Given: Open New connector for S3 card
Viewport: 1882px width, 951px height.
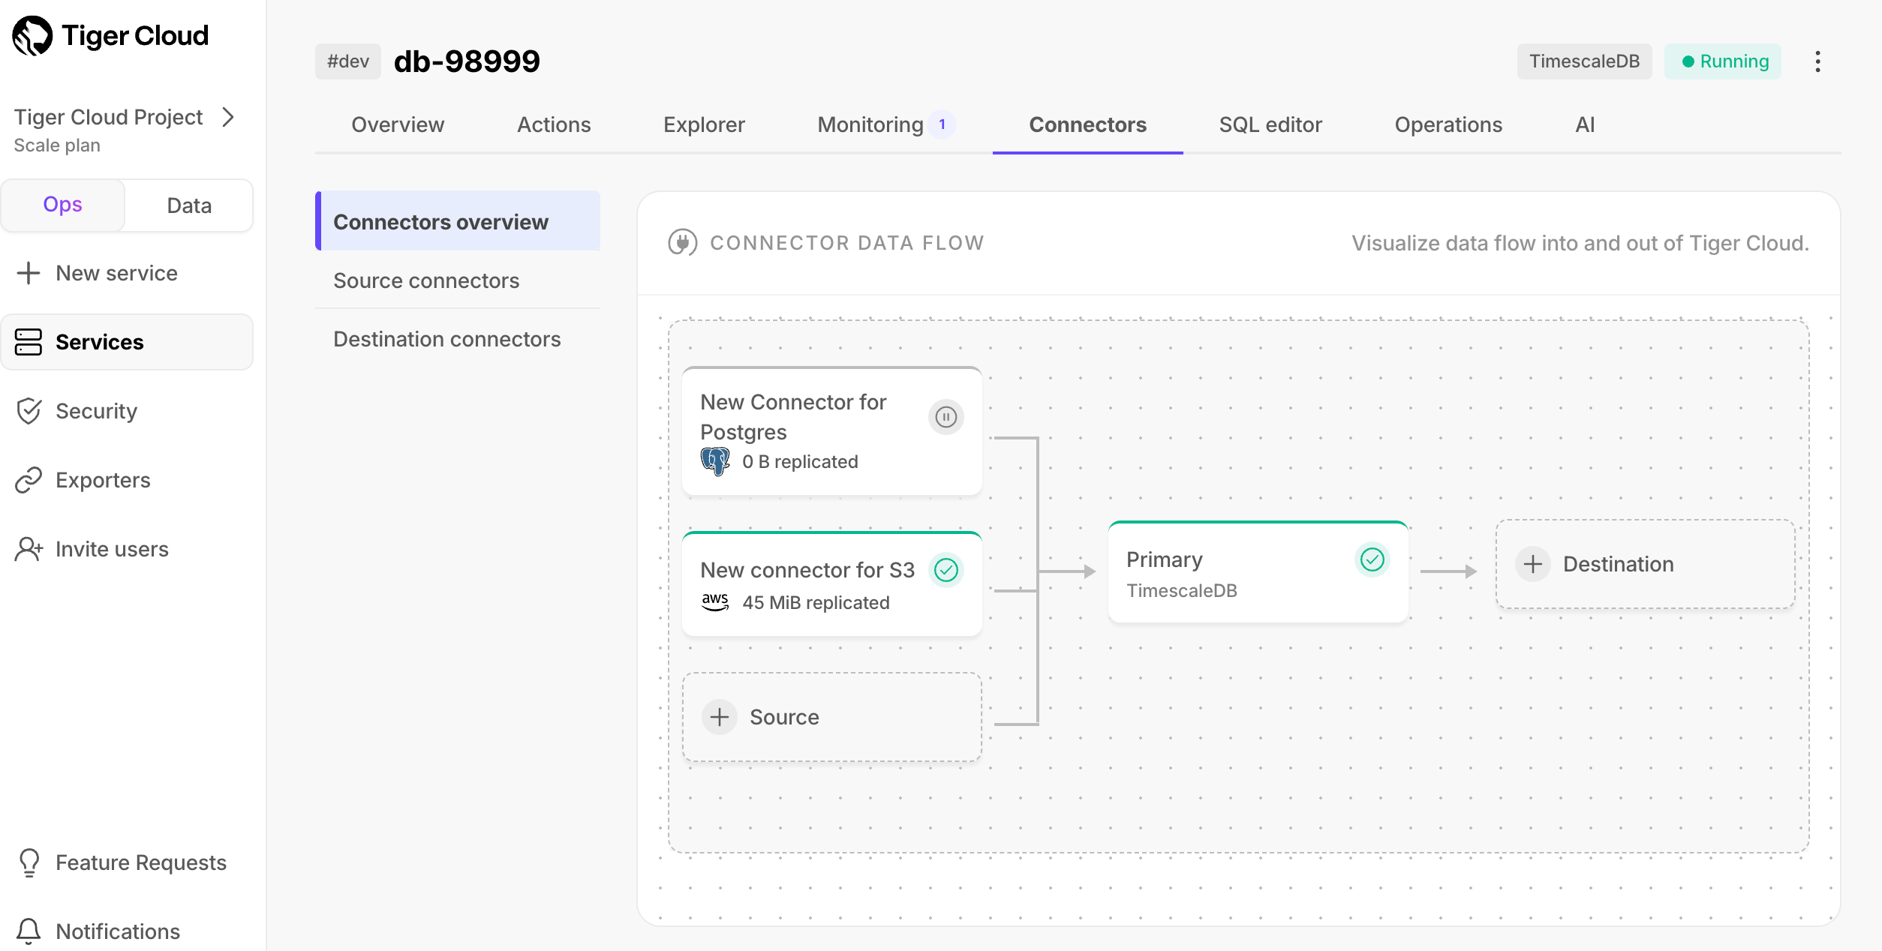Looking at the screenshot, I should tap(832, 585).
